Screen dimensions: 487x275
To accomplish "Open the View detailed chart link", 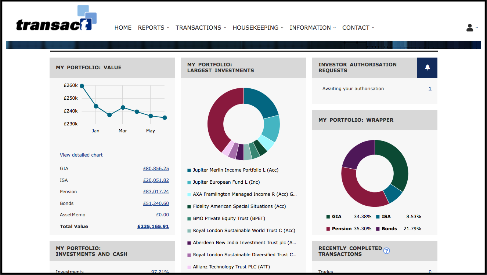I will point(81,155).
